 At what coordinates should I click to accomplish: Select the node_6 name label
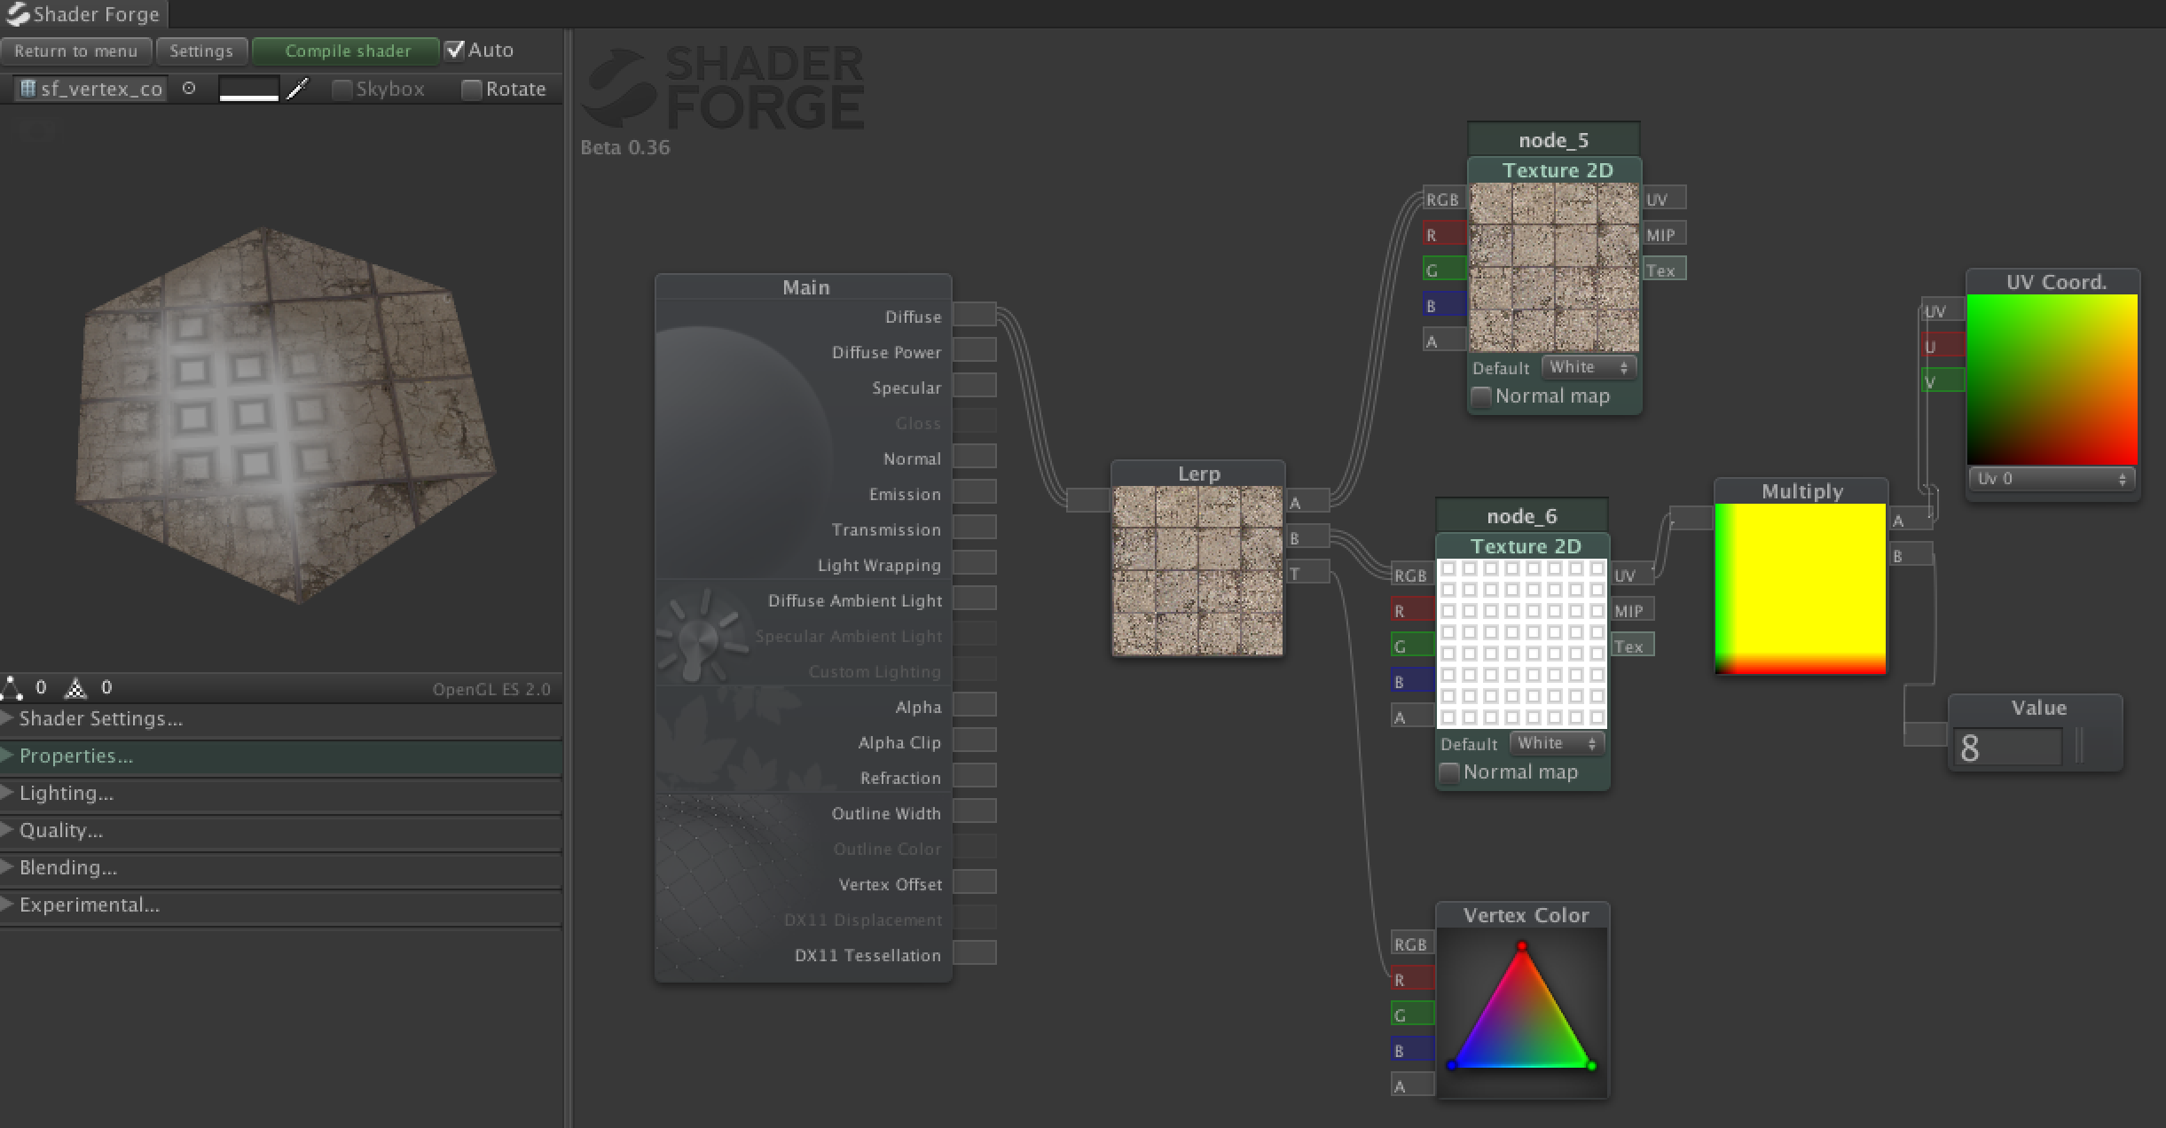click(x=1521, y=515)
